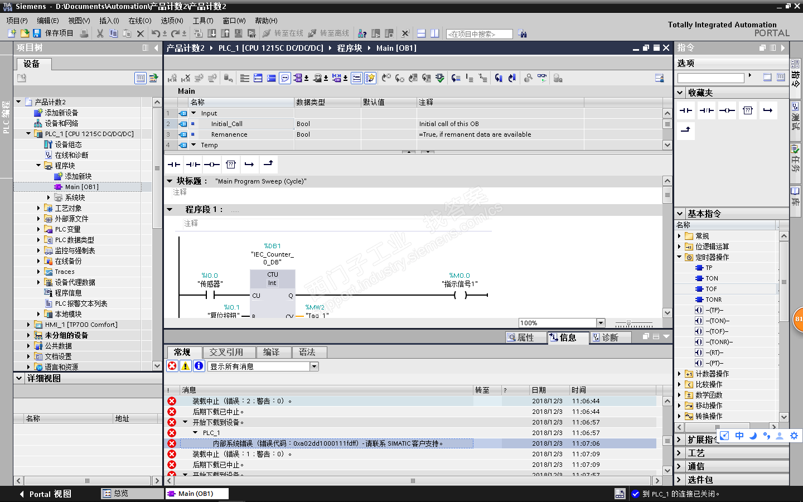Open the 100% zoom level dropdown
The image size is (803, 502).
(601, 323)
